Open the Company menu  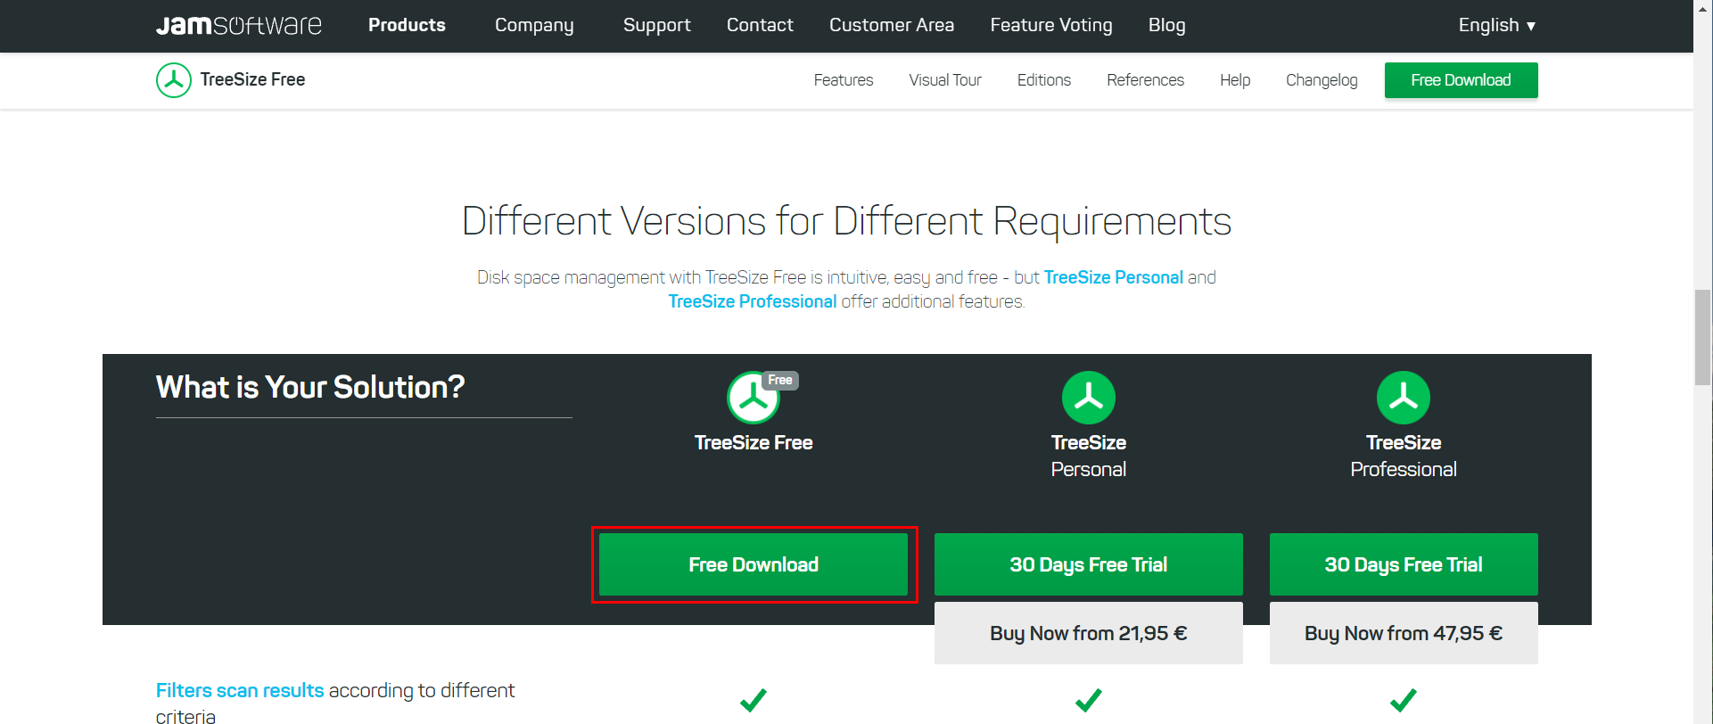click(534, 25)
